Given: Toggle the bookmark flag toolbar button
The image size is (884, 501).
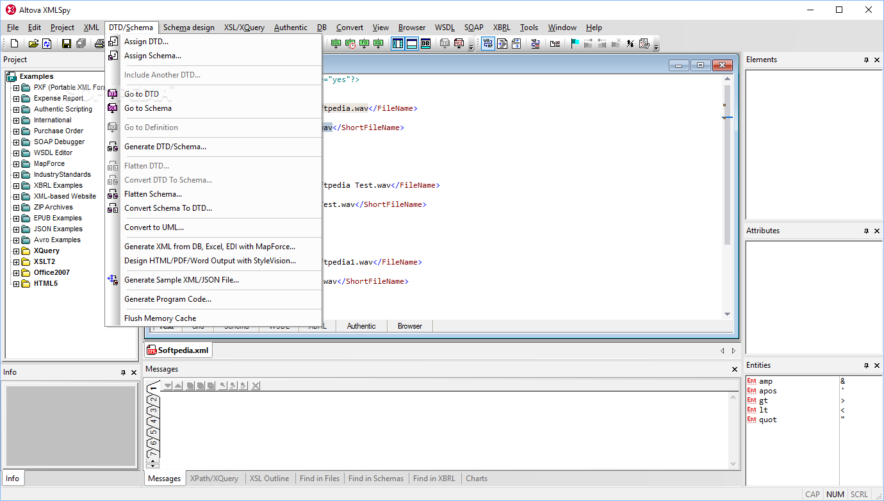Looking at the screenshot, I should 575,44.
